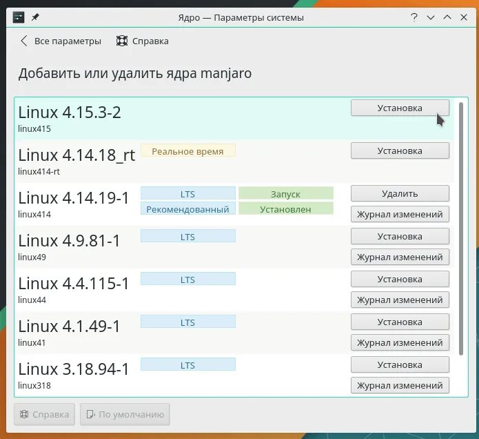Click the Linux 4.14.19-1 heading

[74, 198]
